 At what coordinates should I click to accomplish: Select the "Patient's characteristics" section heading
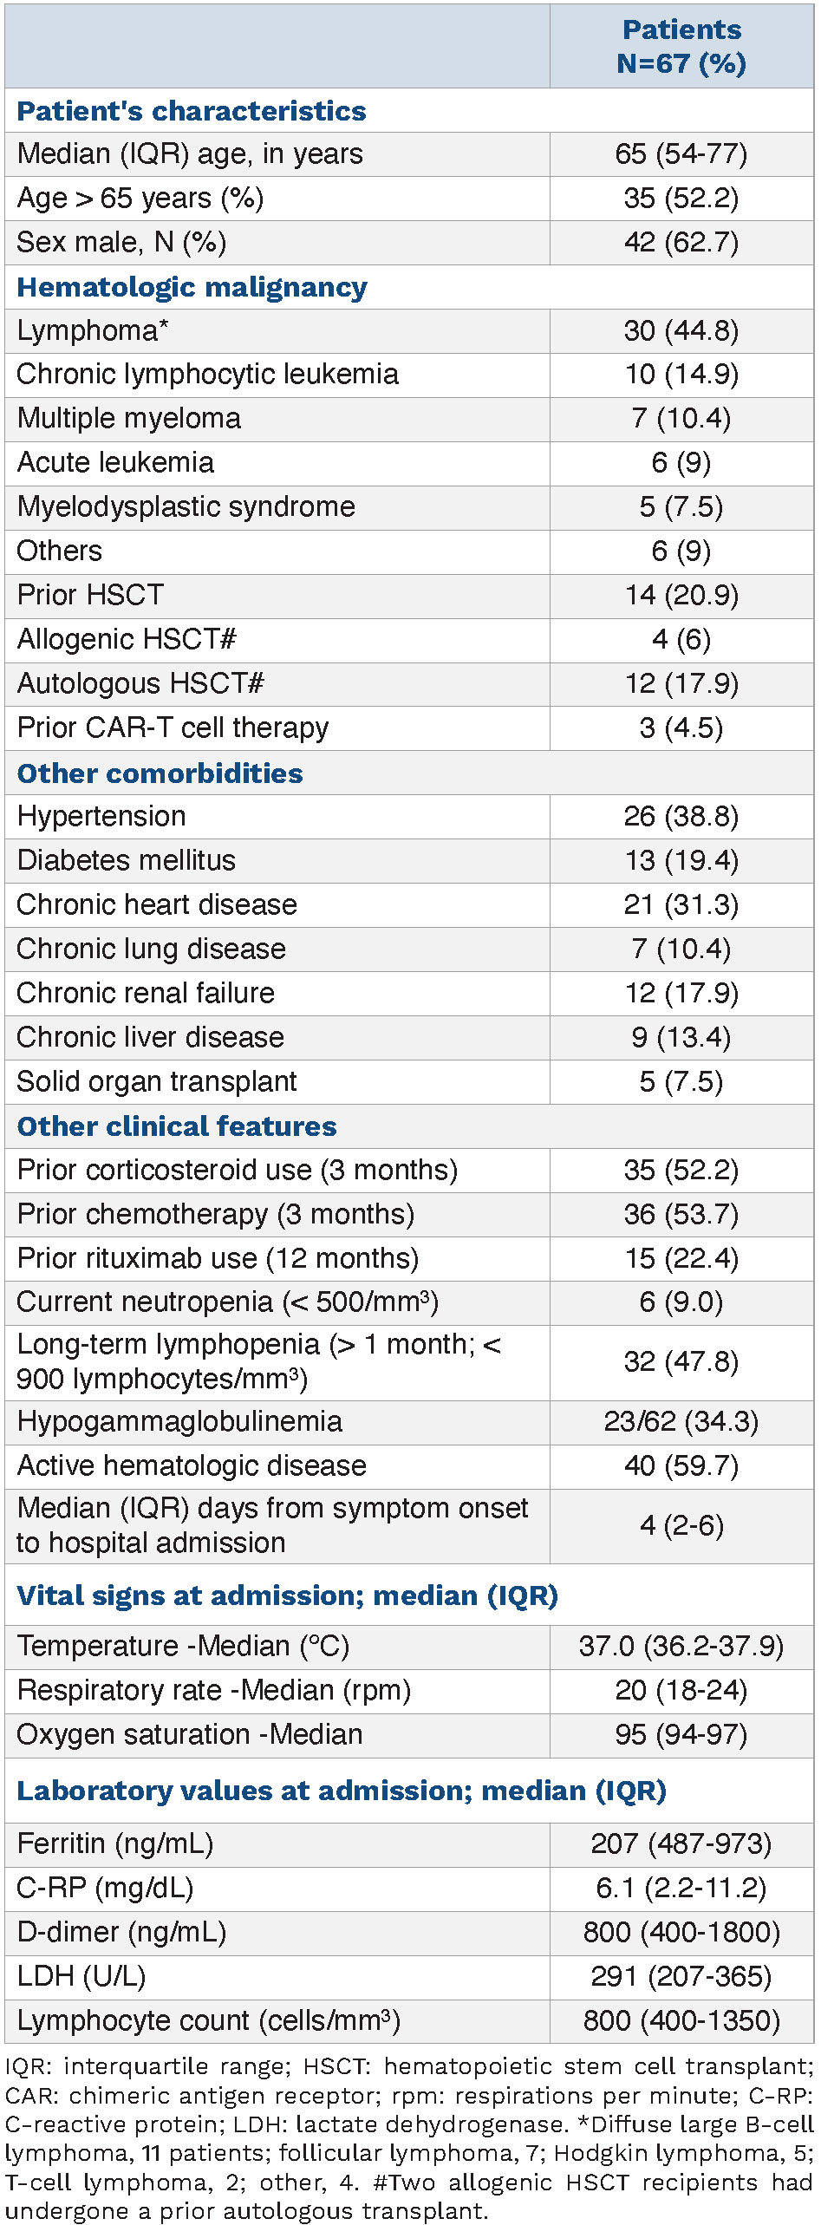coord(192,111)
